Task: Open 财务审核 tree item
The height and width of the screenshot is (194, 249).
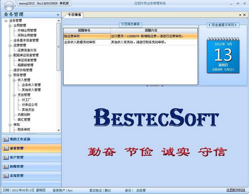Action: tap(24, 130)
